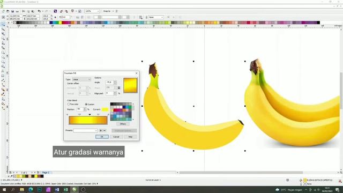Toggle the steps lock icon in Fountain Fill
The image size is (343, 193).
[x=119, y=88]
